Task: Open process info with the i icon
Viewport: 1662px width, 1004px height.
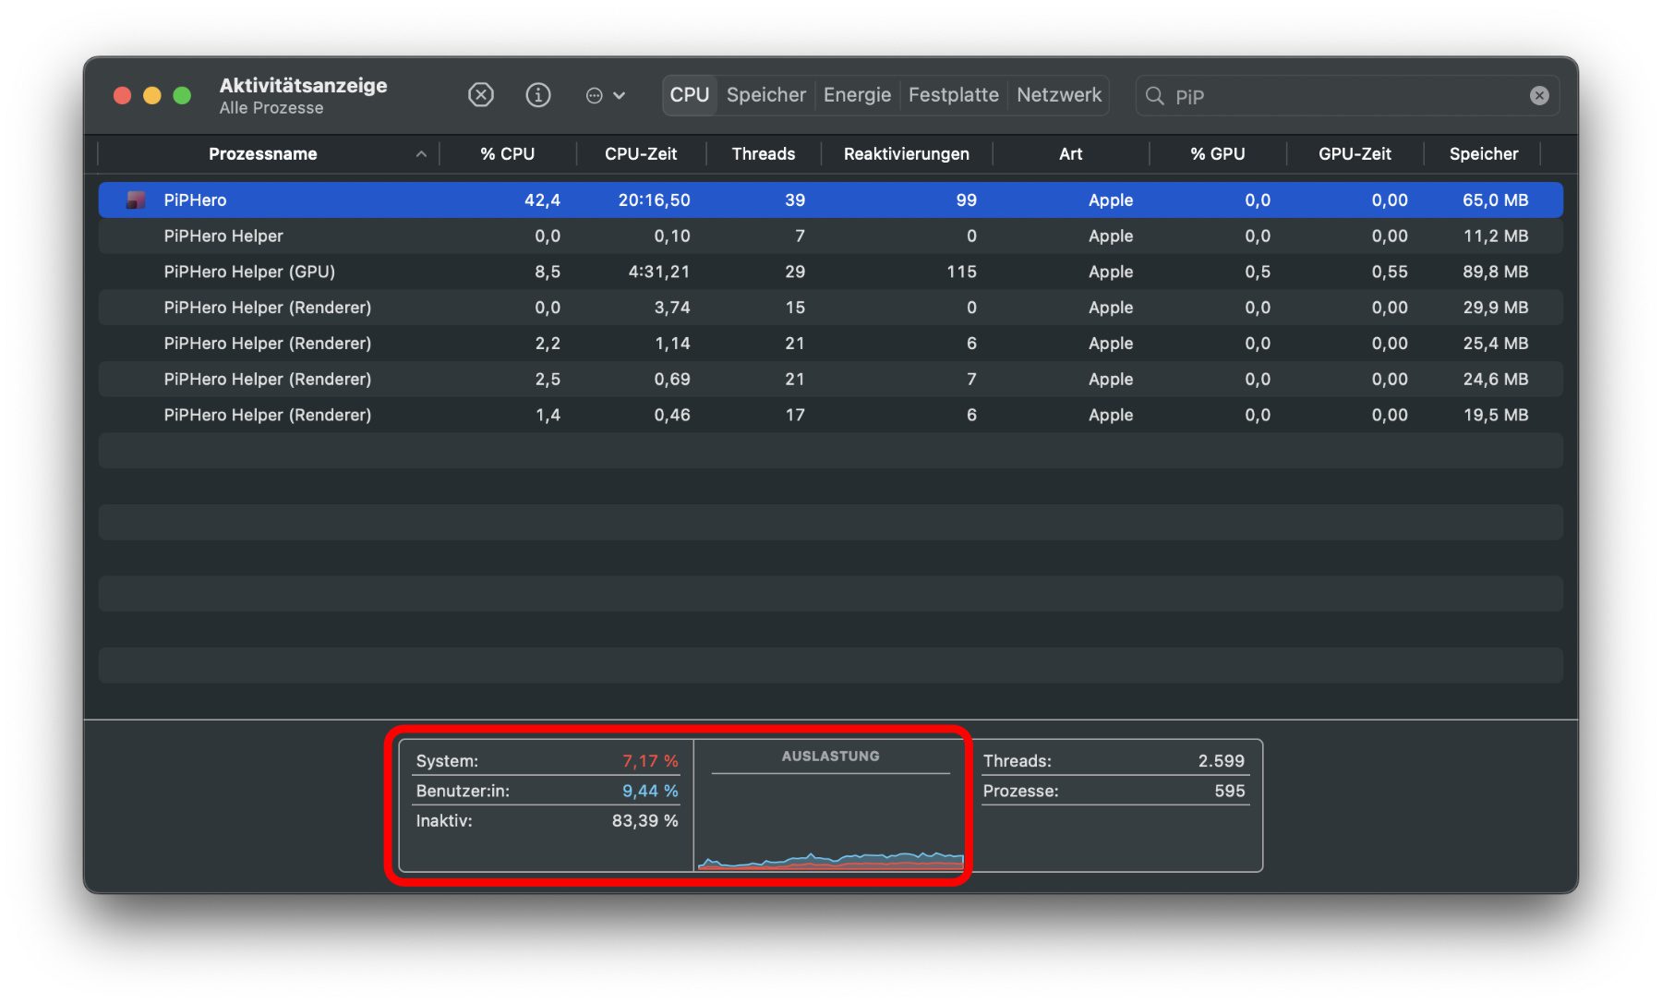Action: [538, 95]
